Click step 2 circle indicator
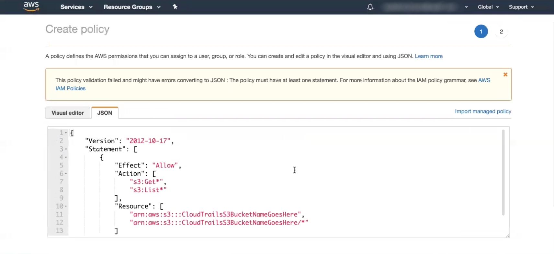The height and width of the screenshot is (254, 554). click(x=501, y=31)
